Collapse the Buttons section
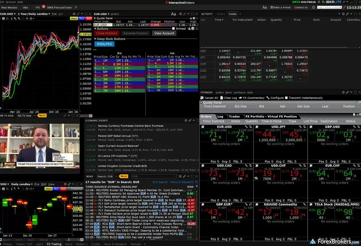 [x=95, y=28]
